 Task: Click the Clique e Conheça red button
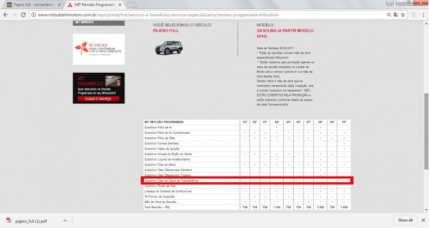click(x=98, y=99)
